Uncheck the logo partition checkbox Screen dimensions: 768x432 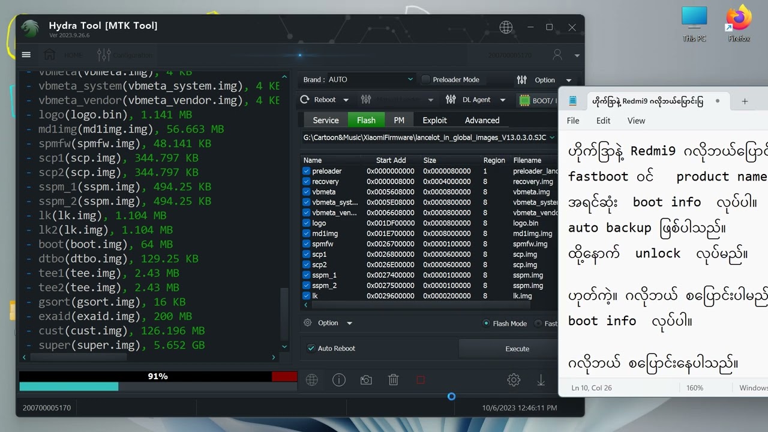307,223
